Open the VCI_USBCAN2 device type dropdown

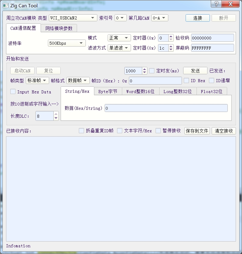click(x=73, y=18)
